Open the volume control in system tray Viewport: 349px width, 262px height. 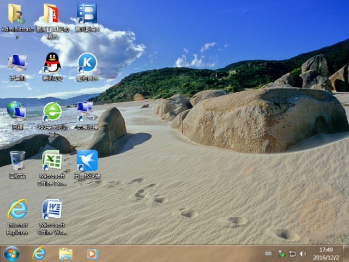tap(303, 254)
